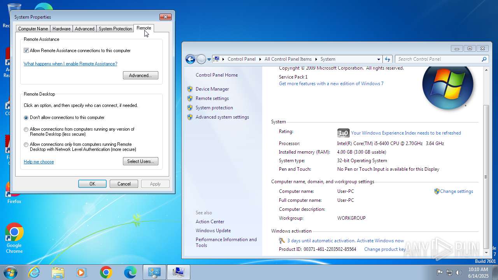Click shield icon beside Advanced system settings
Viewport: 498px width, 280px height.
(190, 117)
